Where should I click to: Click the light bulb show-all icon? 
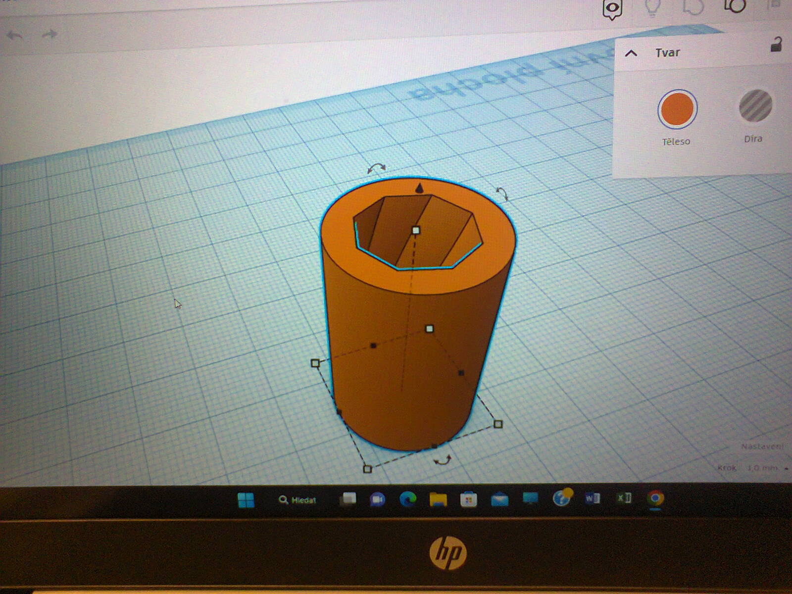tap(652, 7)
